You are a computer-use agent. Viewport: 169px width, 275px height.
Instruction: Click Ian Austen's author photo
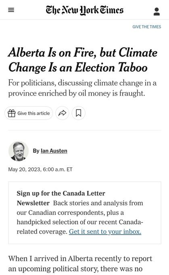[19, 151]
